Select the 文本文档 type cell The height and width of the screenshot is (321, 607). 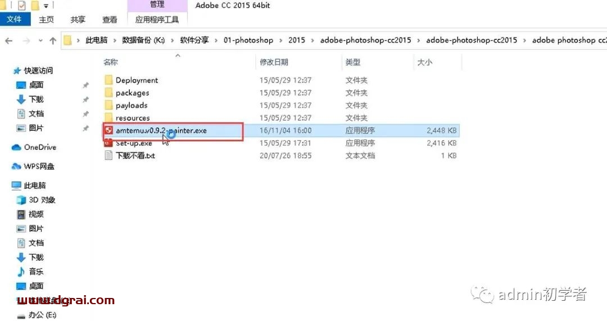click(360, 155)
